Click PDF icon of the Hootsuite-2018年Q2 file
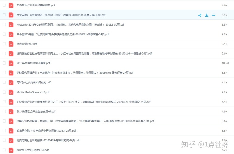 [x=11, y=25]
